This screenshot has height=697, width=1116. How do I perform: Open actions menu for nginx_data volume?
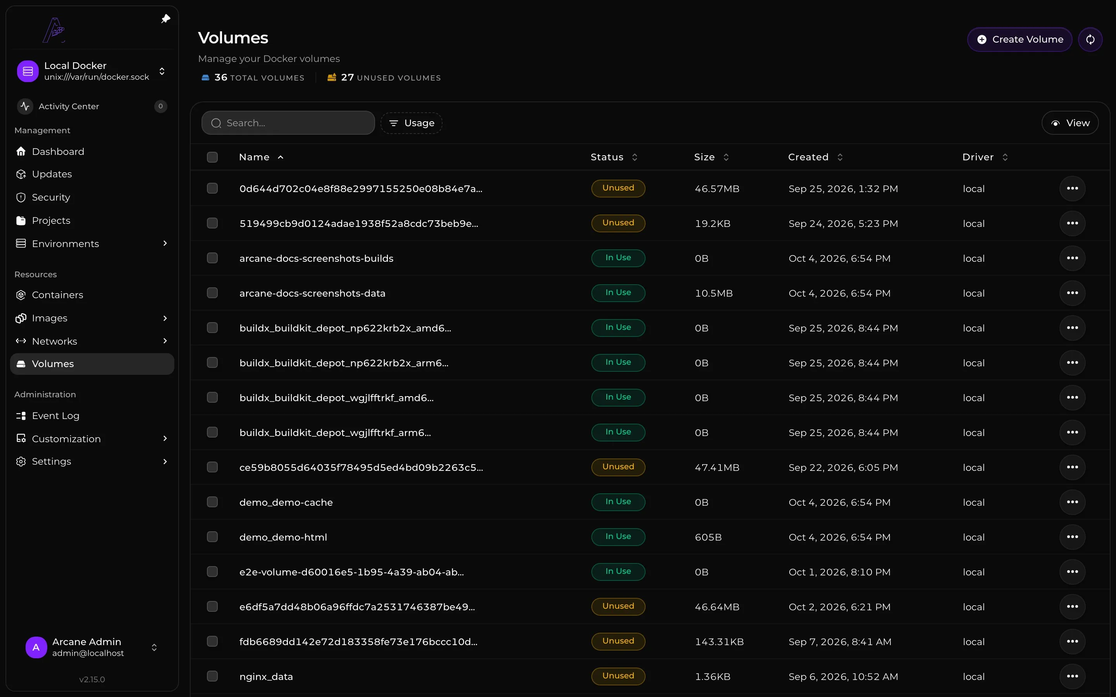[x=1072, y=676]
